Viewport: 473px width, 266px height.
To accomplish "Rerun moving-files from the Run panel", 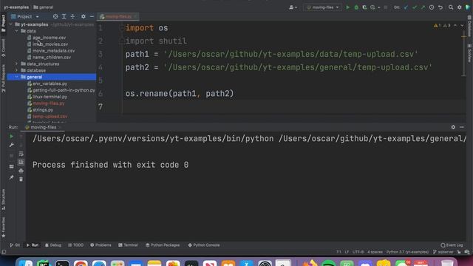I will (12, 136).
